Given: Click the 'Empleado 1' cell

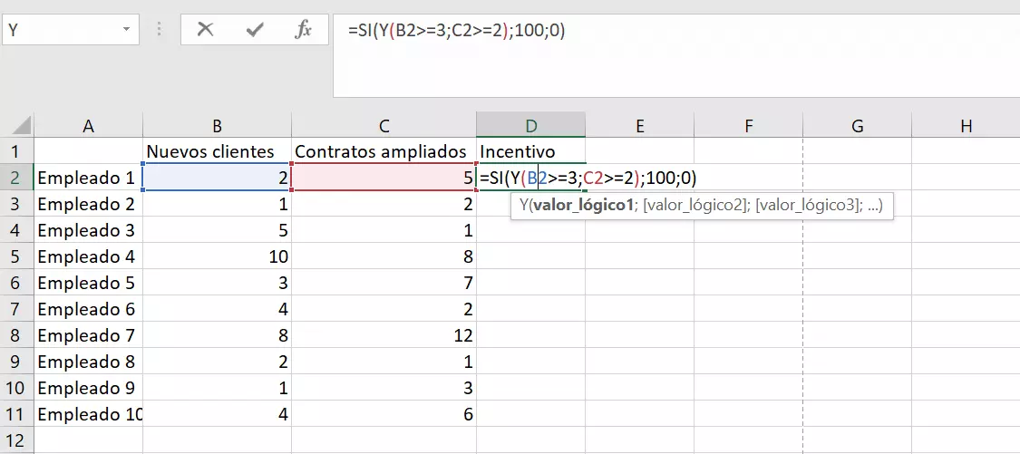Looking at the screenshot, I should [89, 178].
